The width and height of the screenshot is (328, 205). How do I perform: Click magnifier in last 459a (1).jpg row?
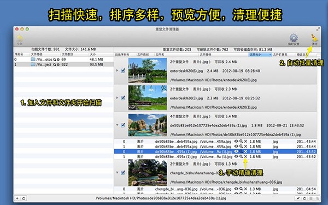click(x=241, y=156)
